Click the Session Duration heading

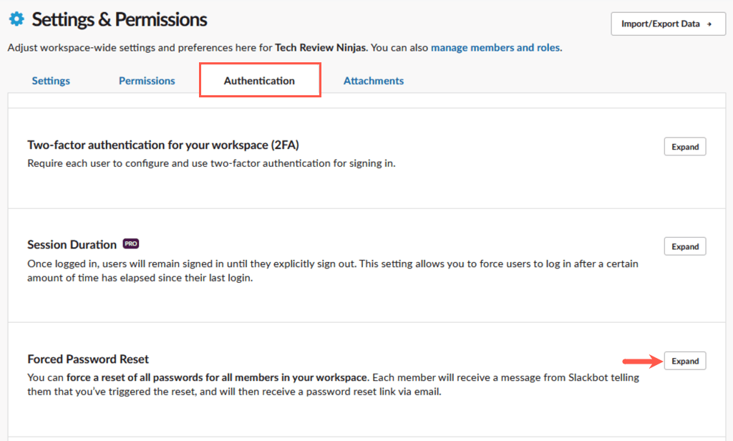click(x=72, y=244)
